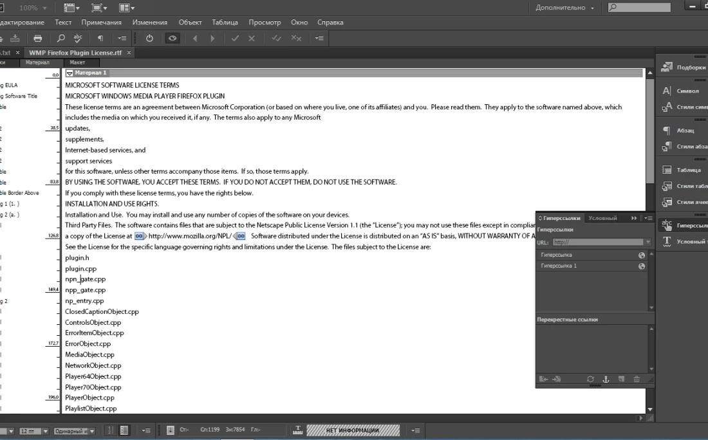Select Гиперссылка 1 in the hyperlinks list

559,266
